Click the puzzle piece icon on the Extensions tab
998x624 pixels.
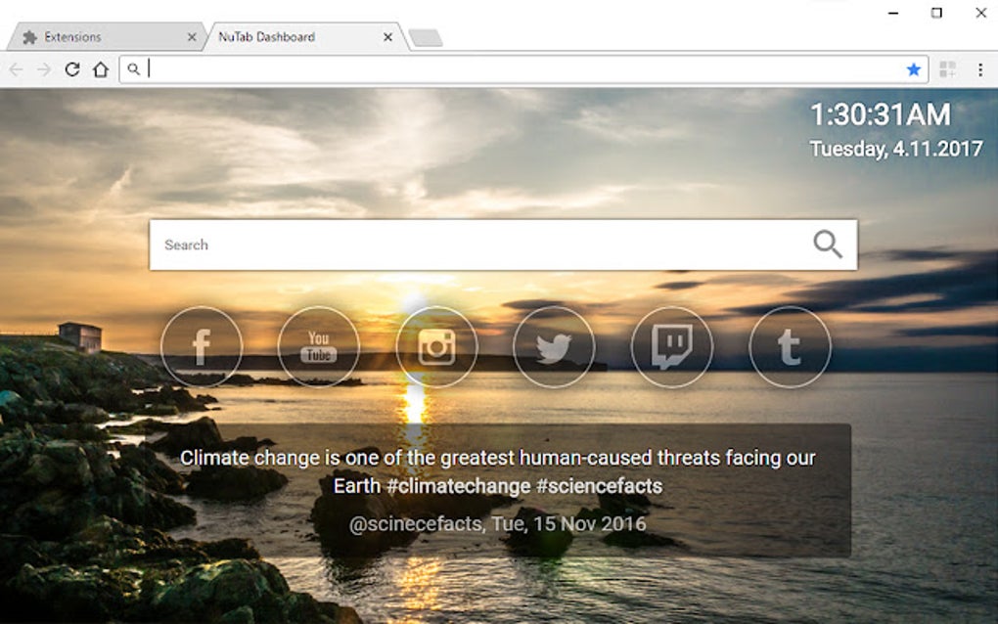pyautogui.click(x=28, y=36)
